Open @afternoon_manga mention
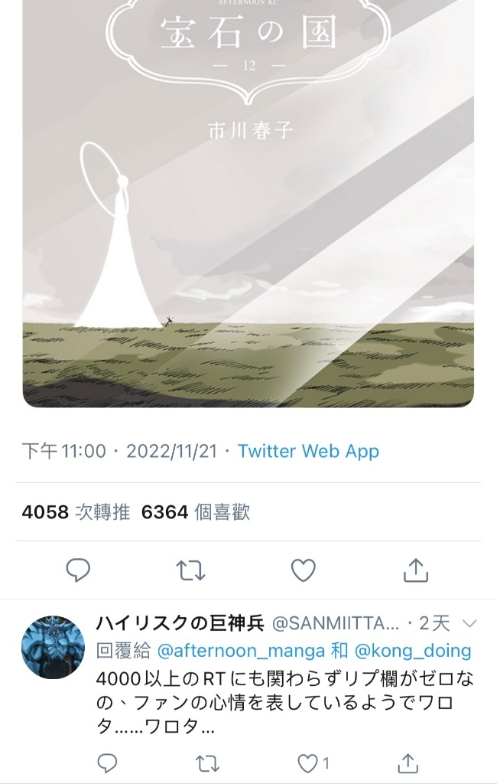This screenshot has height=784, width=497. pos(242,651)
